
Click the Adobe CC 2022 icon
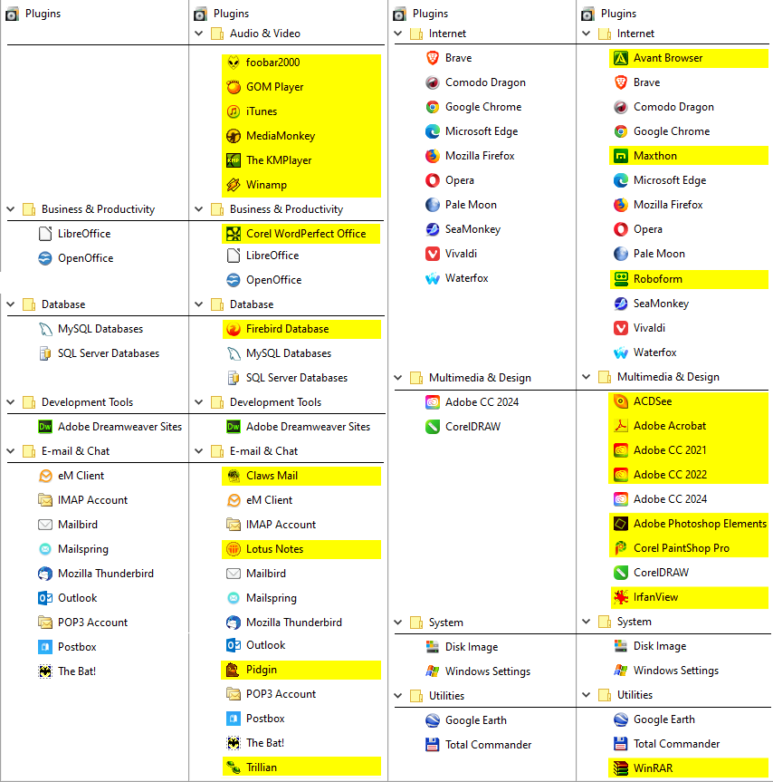pos(621,474)
